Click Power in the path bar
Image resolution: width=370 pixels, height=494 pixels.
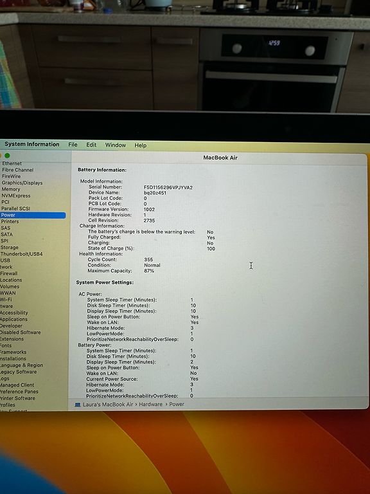(177, 404)
